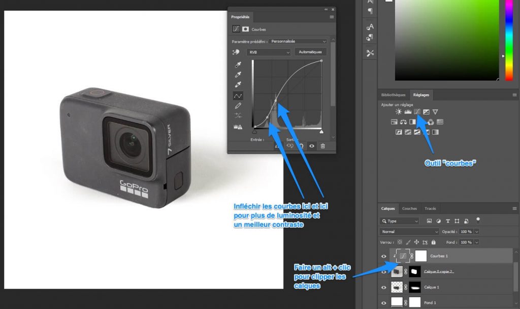Open the RVB channel dropdown
This screenshot has height=309, width=520.
tap(269, 52)
